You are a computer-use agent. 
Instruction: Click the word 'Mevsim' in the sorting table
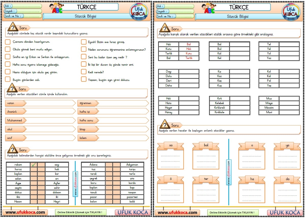tap(269, 108)
